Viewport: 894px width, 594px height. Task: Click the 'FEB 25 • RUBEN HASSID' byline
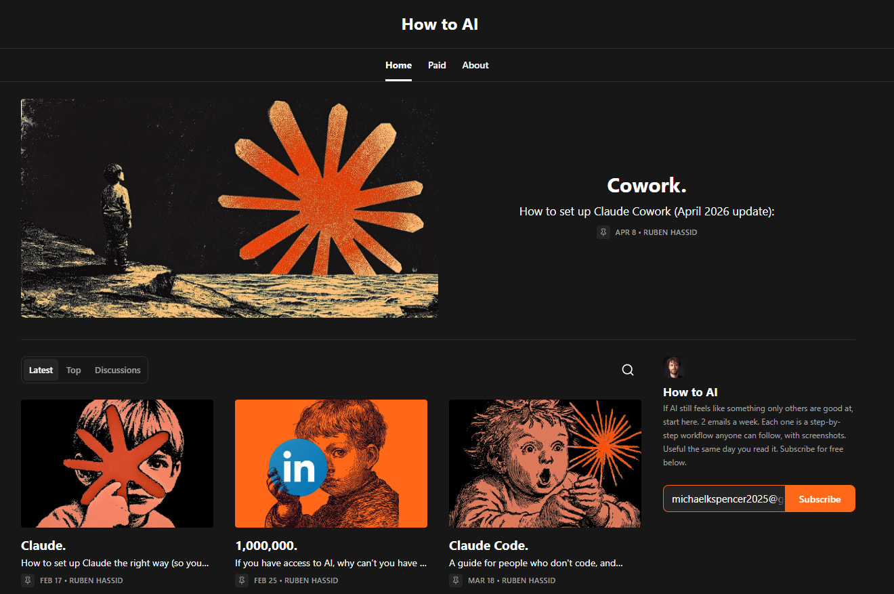point(296,580)
